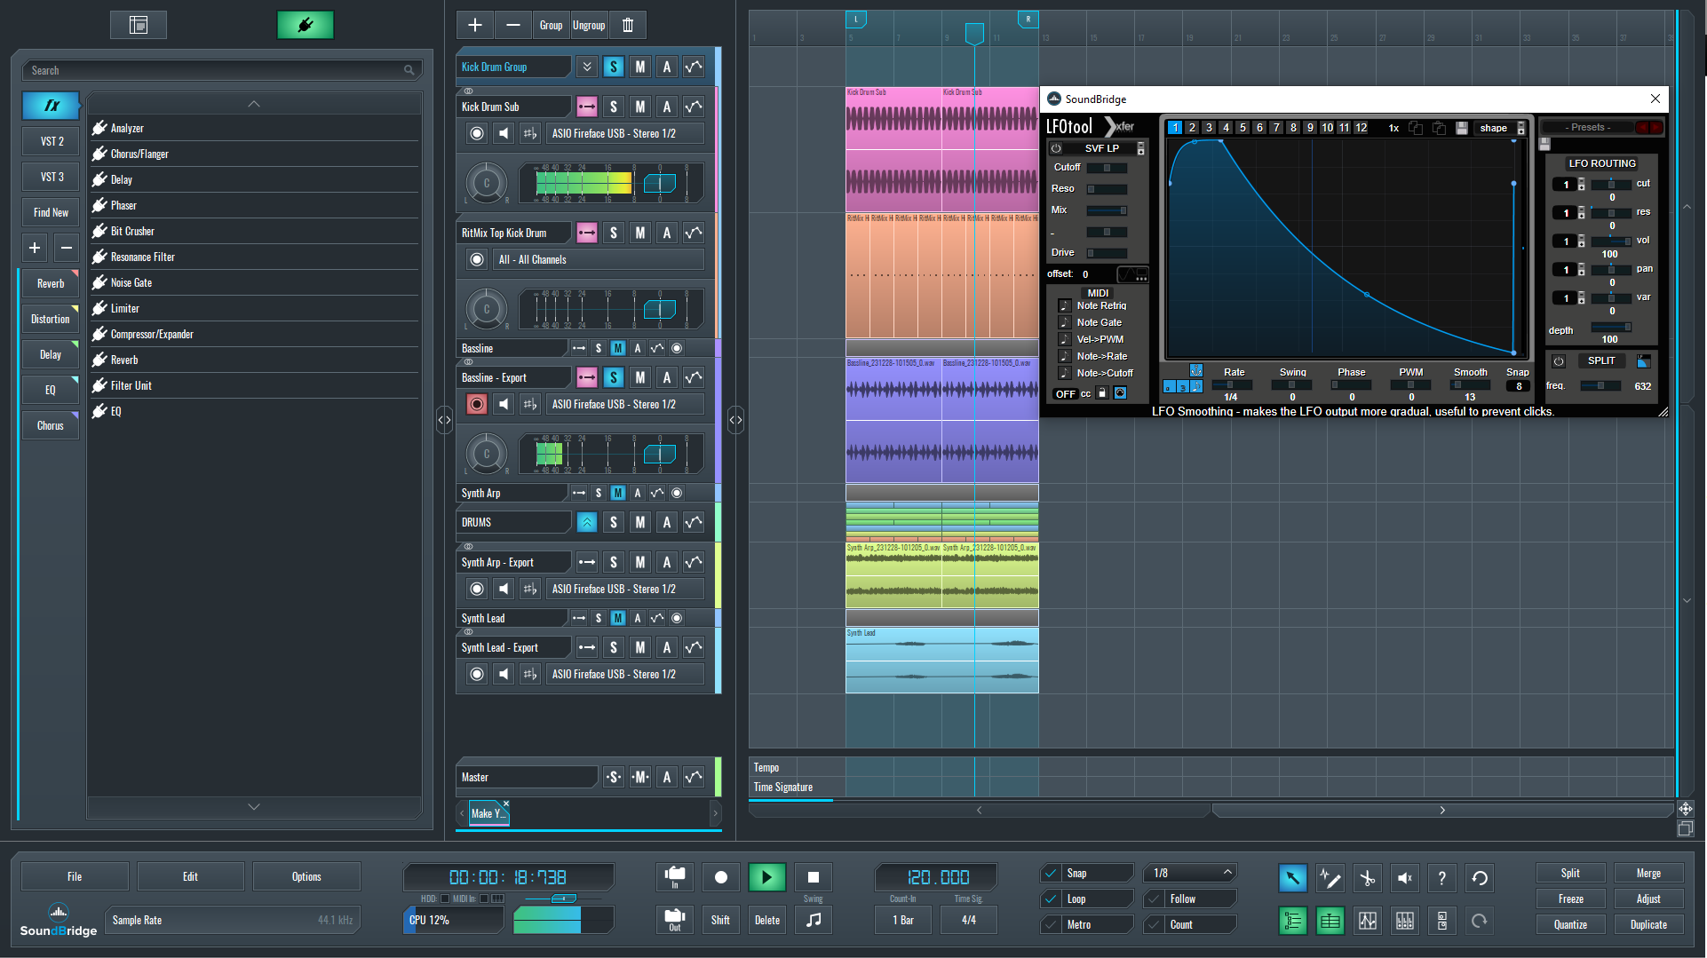Click the 120.000 tempo display
The width and height of the screenshot is (1707, 958).
click(938, 877)
